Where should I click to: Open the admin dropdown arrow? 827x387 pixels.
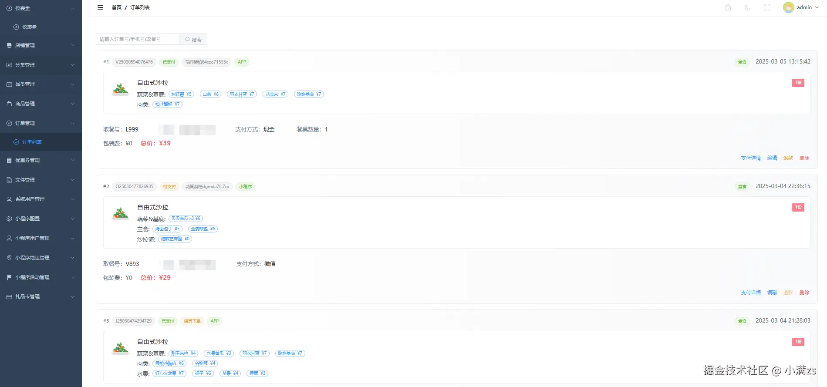pos(817,7)
